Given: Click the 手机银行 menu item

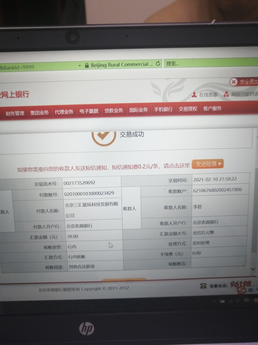Looking at the screenshot, I should pos(163,109).
